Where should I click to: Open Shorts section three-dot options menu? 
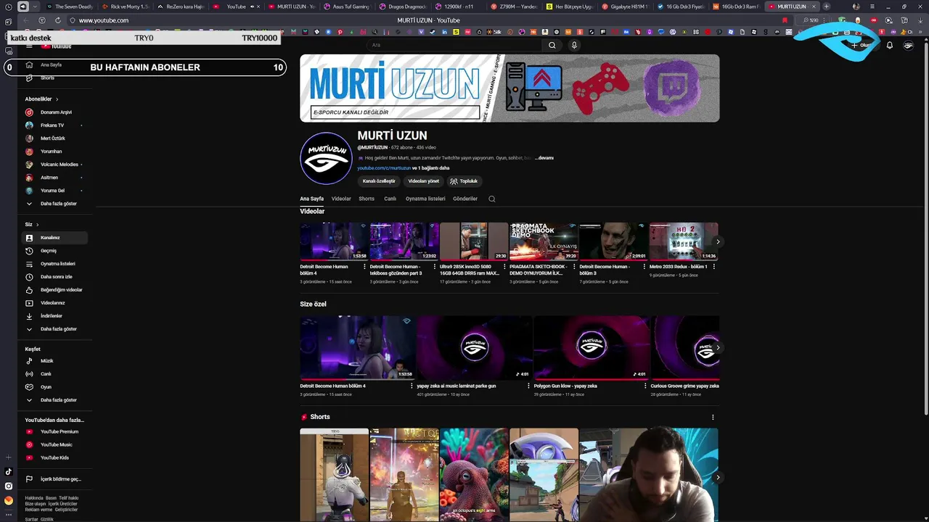(x=713, y=417)
